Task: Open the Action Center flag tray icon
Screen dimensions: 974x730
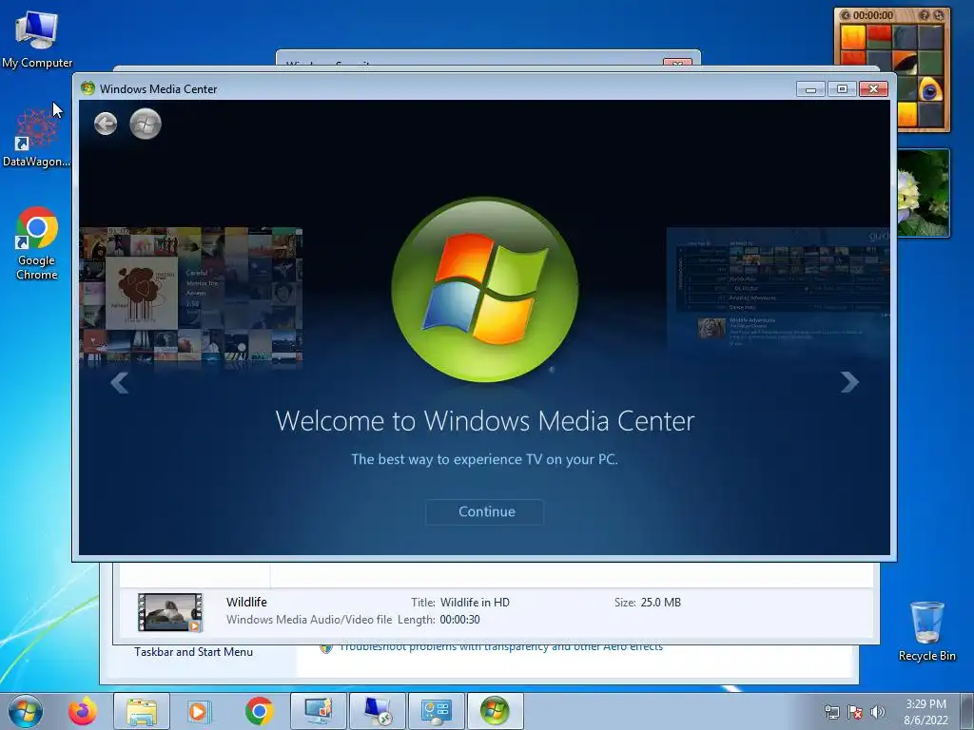Action: [855, 712]
